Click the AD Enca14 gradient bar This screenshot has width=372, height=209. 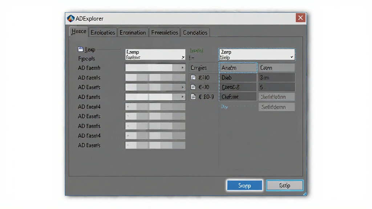tap(155, 107)
